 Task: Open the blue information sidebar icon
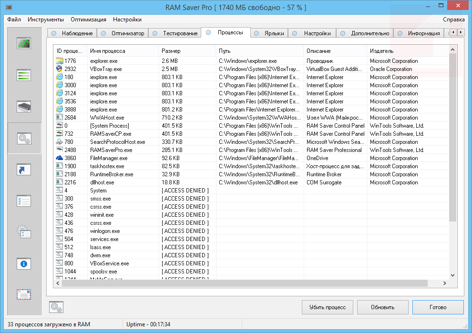point(24,264)
